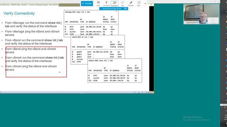Select the slideshow pen tool icon
The width and height of the screenshot is (227, 127).
click(x=139, y=92)
